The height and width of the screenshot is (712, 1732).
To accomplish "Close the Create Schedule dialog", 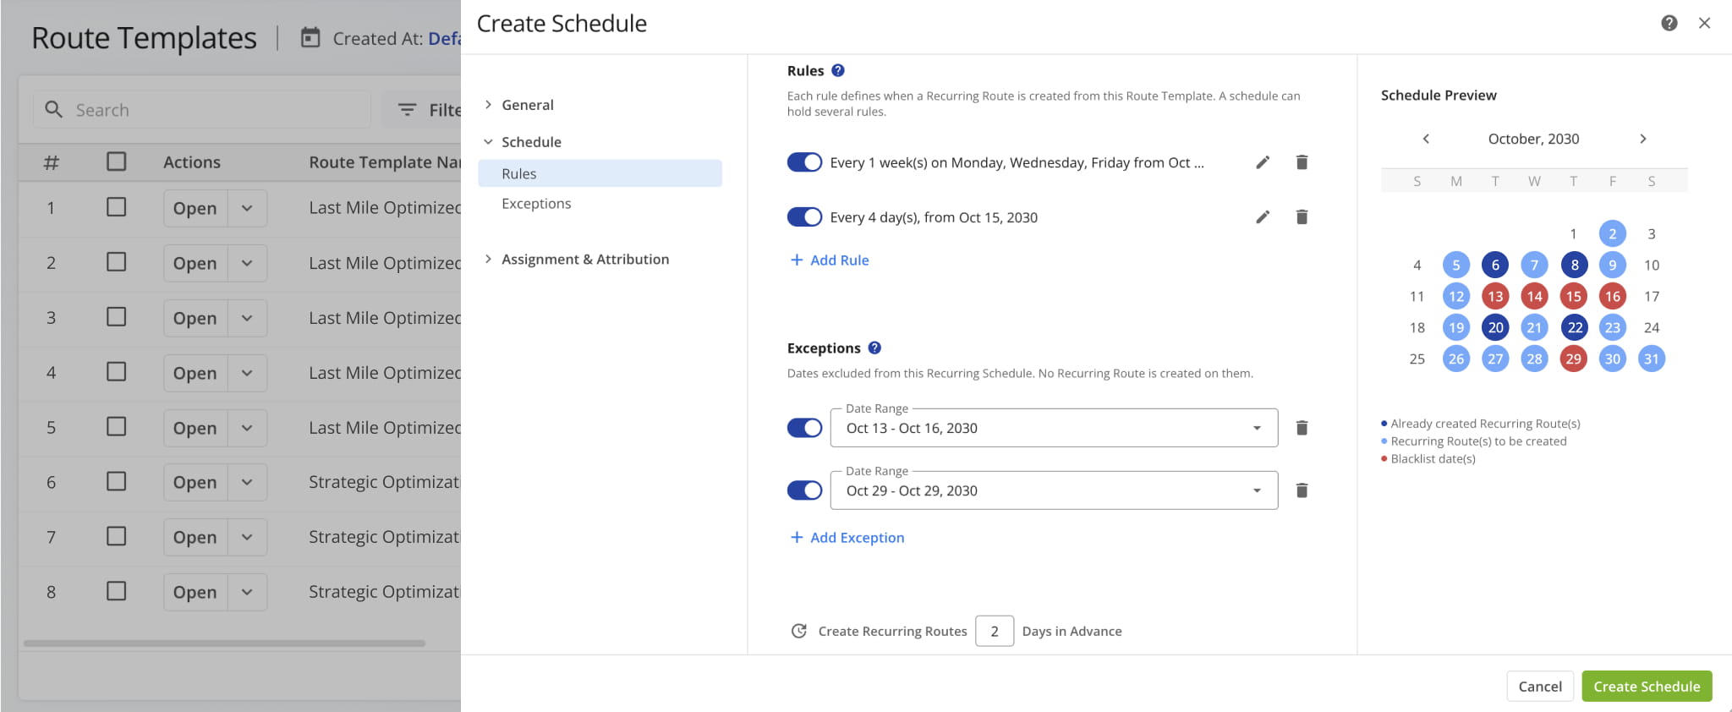I will click(1704, 24).
